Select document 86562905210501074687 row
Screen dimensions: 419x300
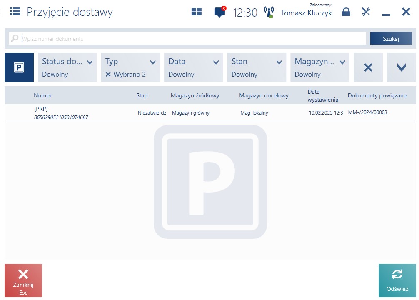[210, 113]
